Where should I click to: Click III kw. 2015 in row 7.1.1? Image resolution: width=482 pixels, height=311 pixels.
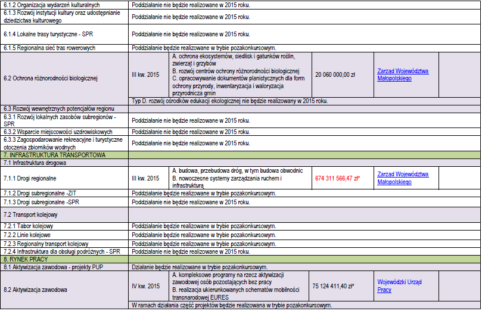[x=145, y=178]
